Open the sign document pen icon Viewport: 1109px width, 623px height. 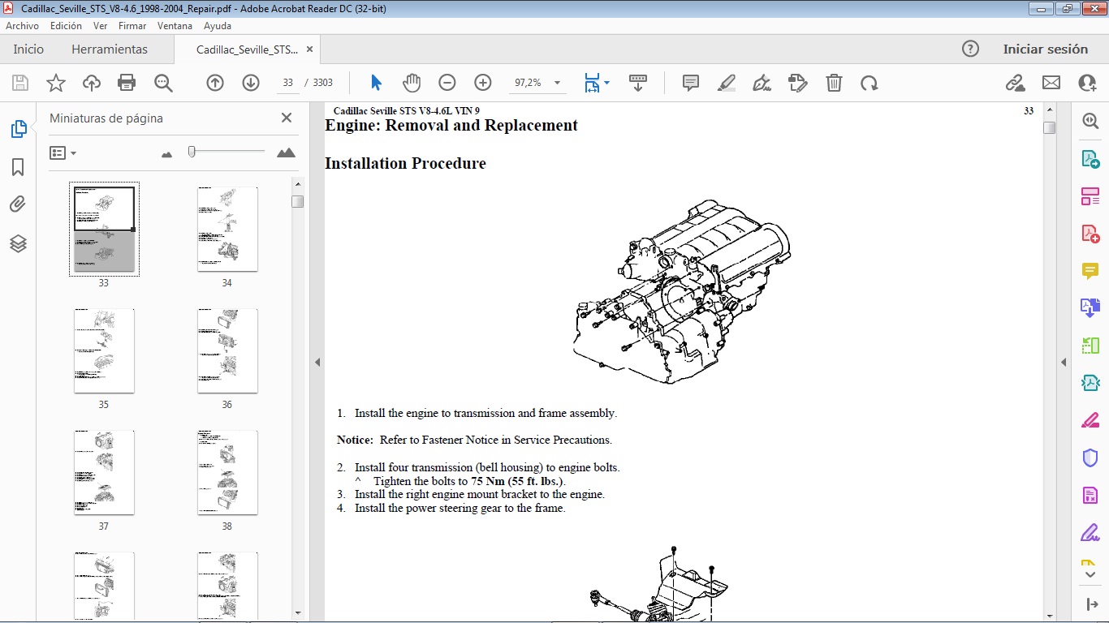click(x=762, y=83)
